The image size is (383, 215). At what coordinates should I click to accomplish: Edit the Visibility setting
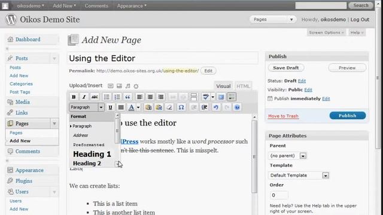click(308, 90)
